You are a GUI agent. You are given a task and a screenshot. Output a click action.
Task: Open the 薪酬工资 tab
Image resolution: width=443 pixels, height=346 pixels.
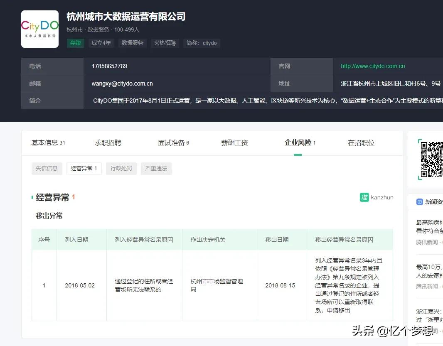click(x=234, y=142)
